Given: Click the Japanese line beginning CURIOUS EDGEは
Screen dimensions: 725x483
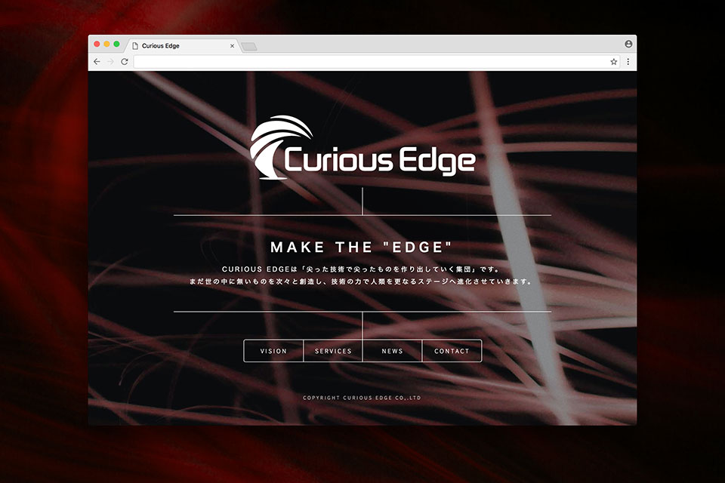Looking at the screenshot, I should coord(361,269).
